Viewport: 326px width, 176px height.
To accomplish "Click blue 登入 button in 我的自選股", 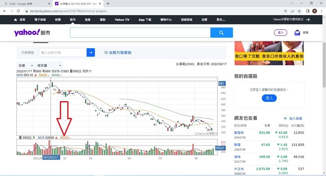I will [x=269, y=98].
